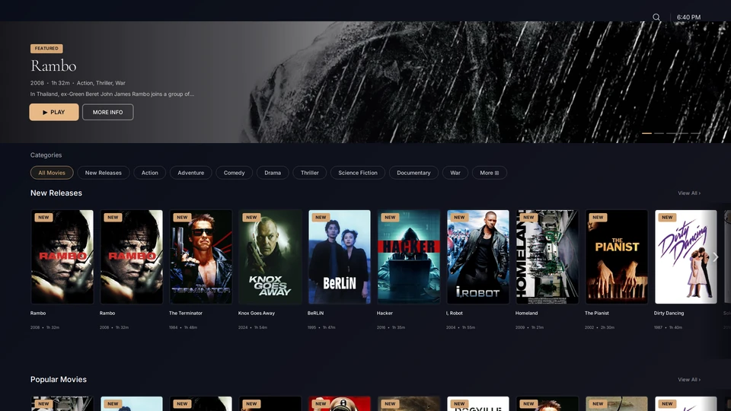Click NEW badge on Hacker poster
Viewport: 731px width, 411px height.
(390, 217)
